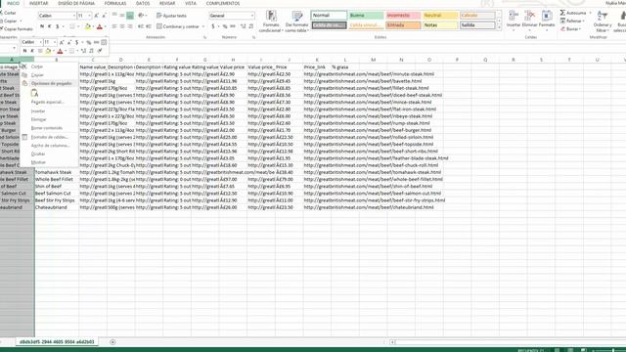Click the Chateaubriand cell in column B

pos(57,207)
